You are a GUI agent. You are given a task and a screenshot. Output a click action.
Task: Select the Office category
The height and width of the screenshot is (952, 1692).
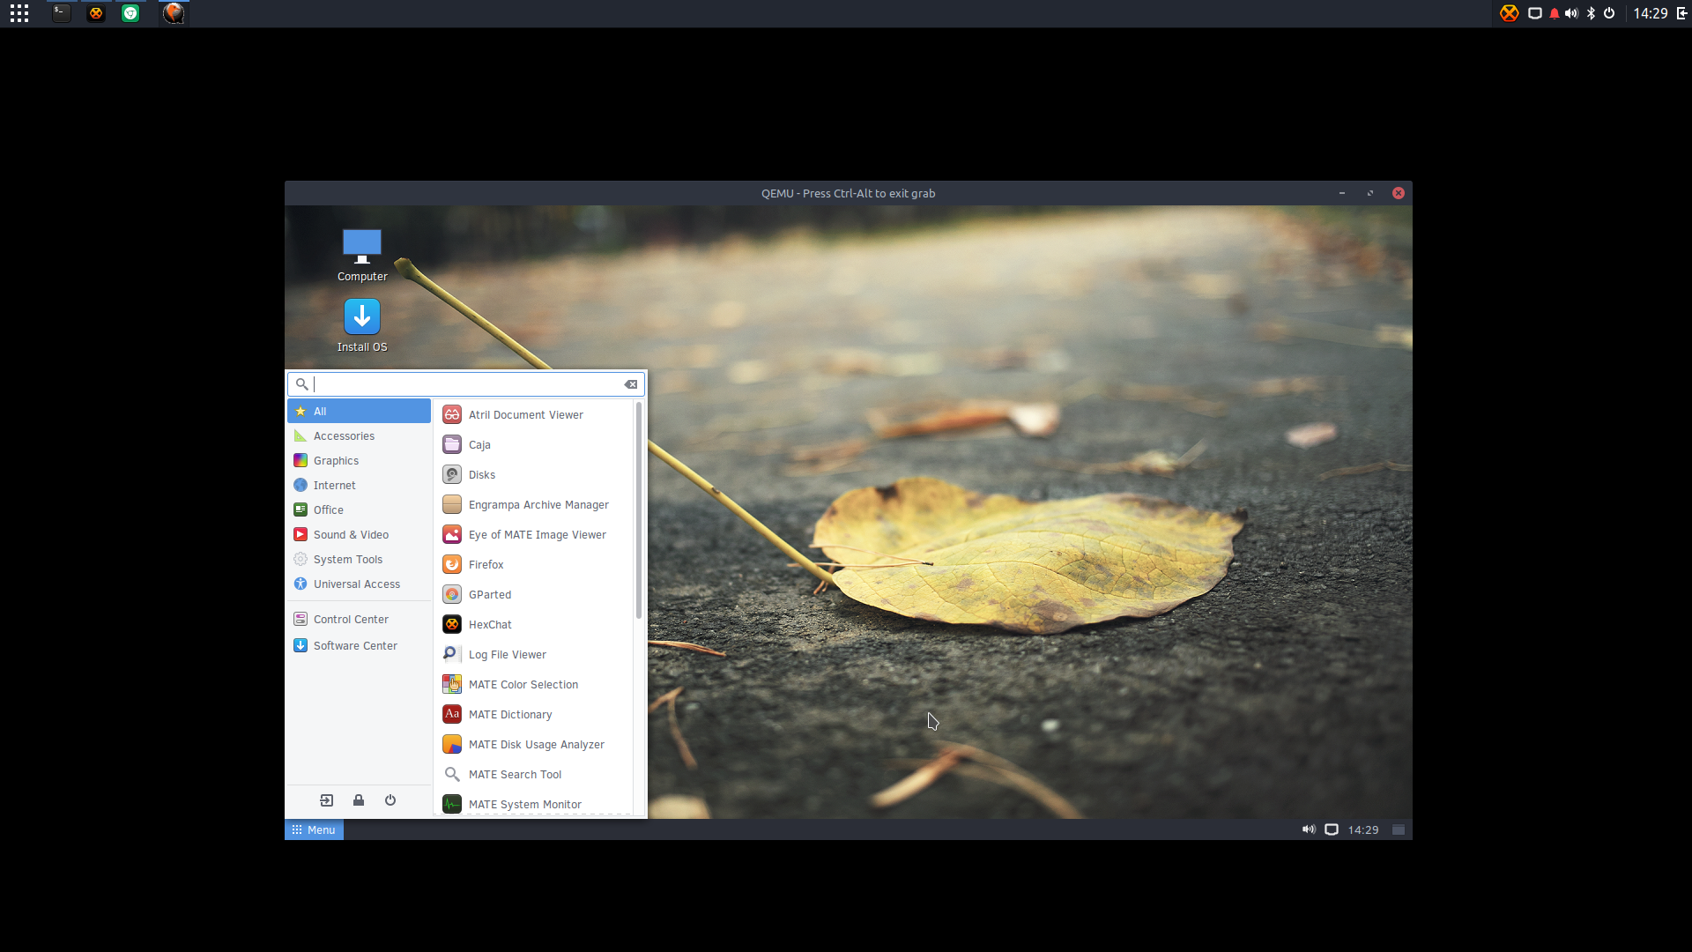tap(359, 510)
